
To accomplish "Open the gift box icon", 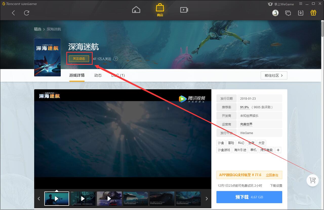I will tap(313, 13).
